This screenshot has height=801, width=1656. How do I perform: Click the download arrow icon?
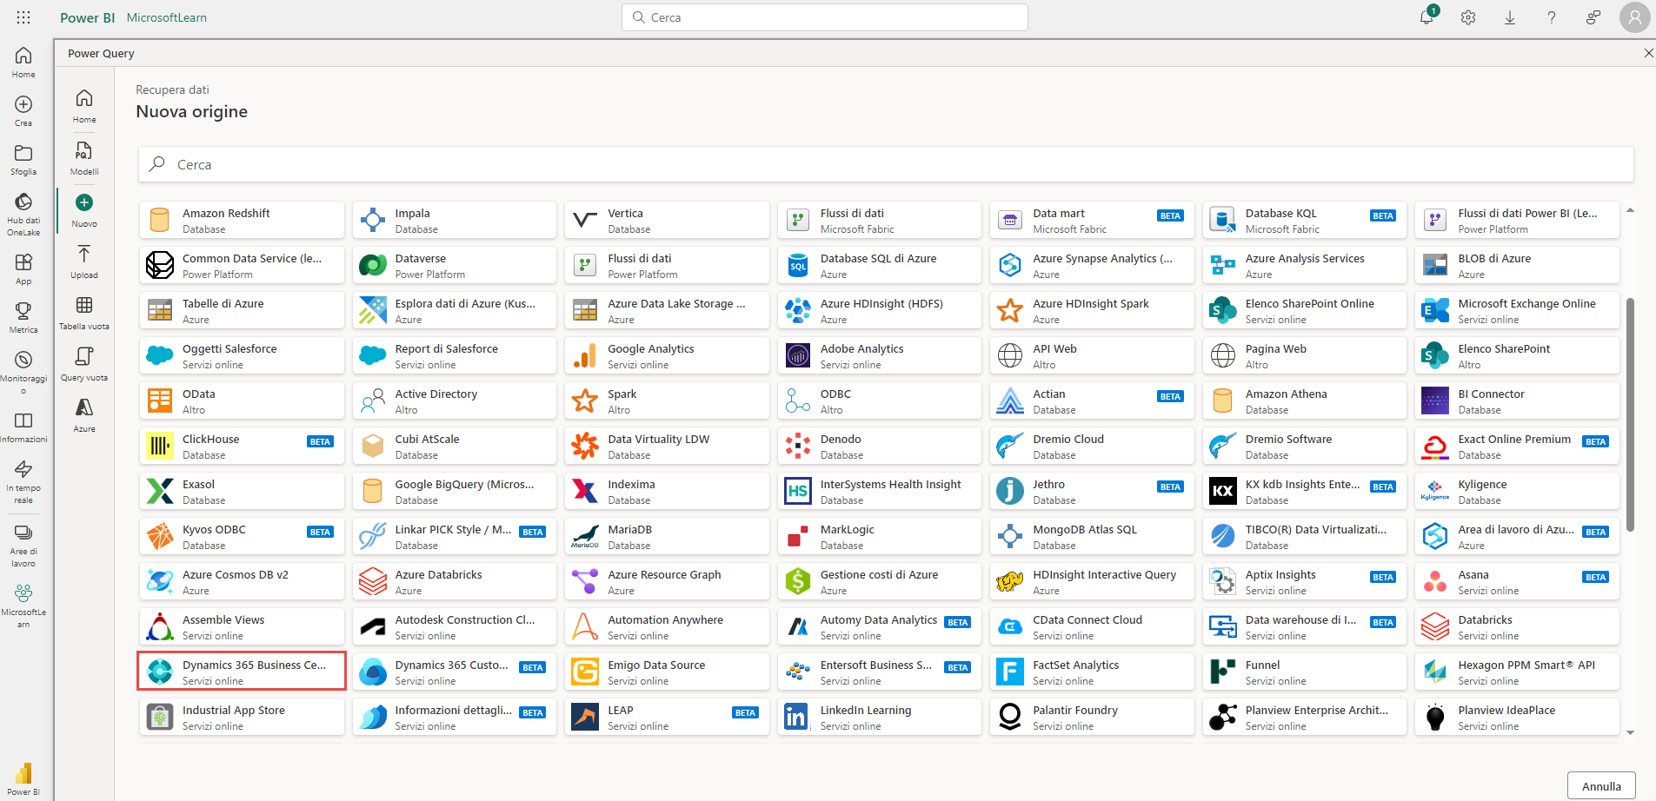(1510, 17)
